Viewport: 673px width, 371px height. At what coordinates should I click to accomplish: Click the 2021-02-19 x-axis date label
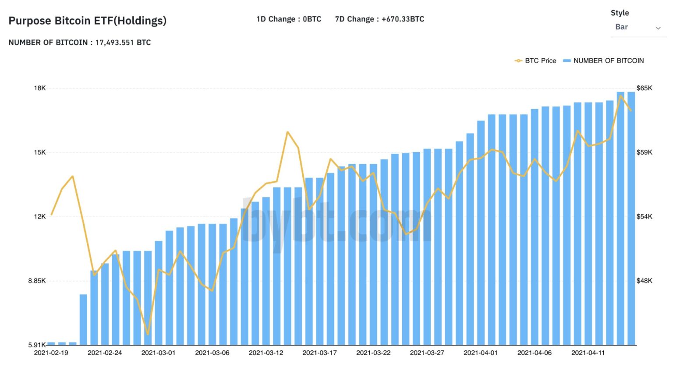pos(51,353)
